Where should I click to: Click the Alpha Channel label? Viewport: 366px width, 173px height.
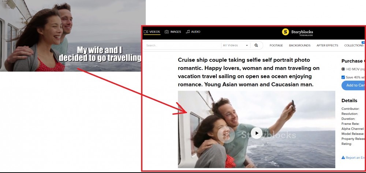tap(353, 129)
